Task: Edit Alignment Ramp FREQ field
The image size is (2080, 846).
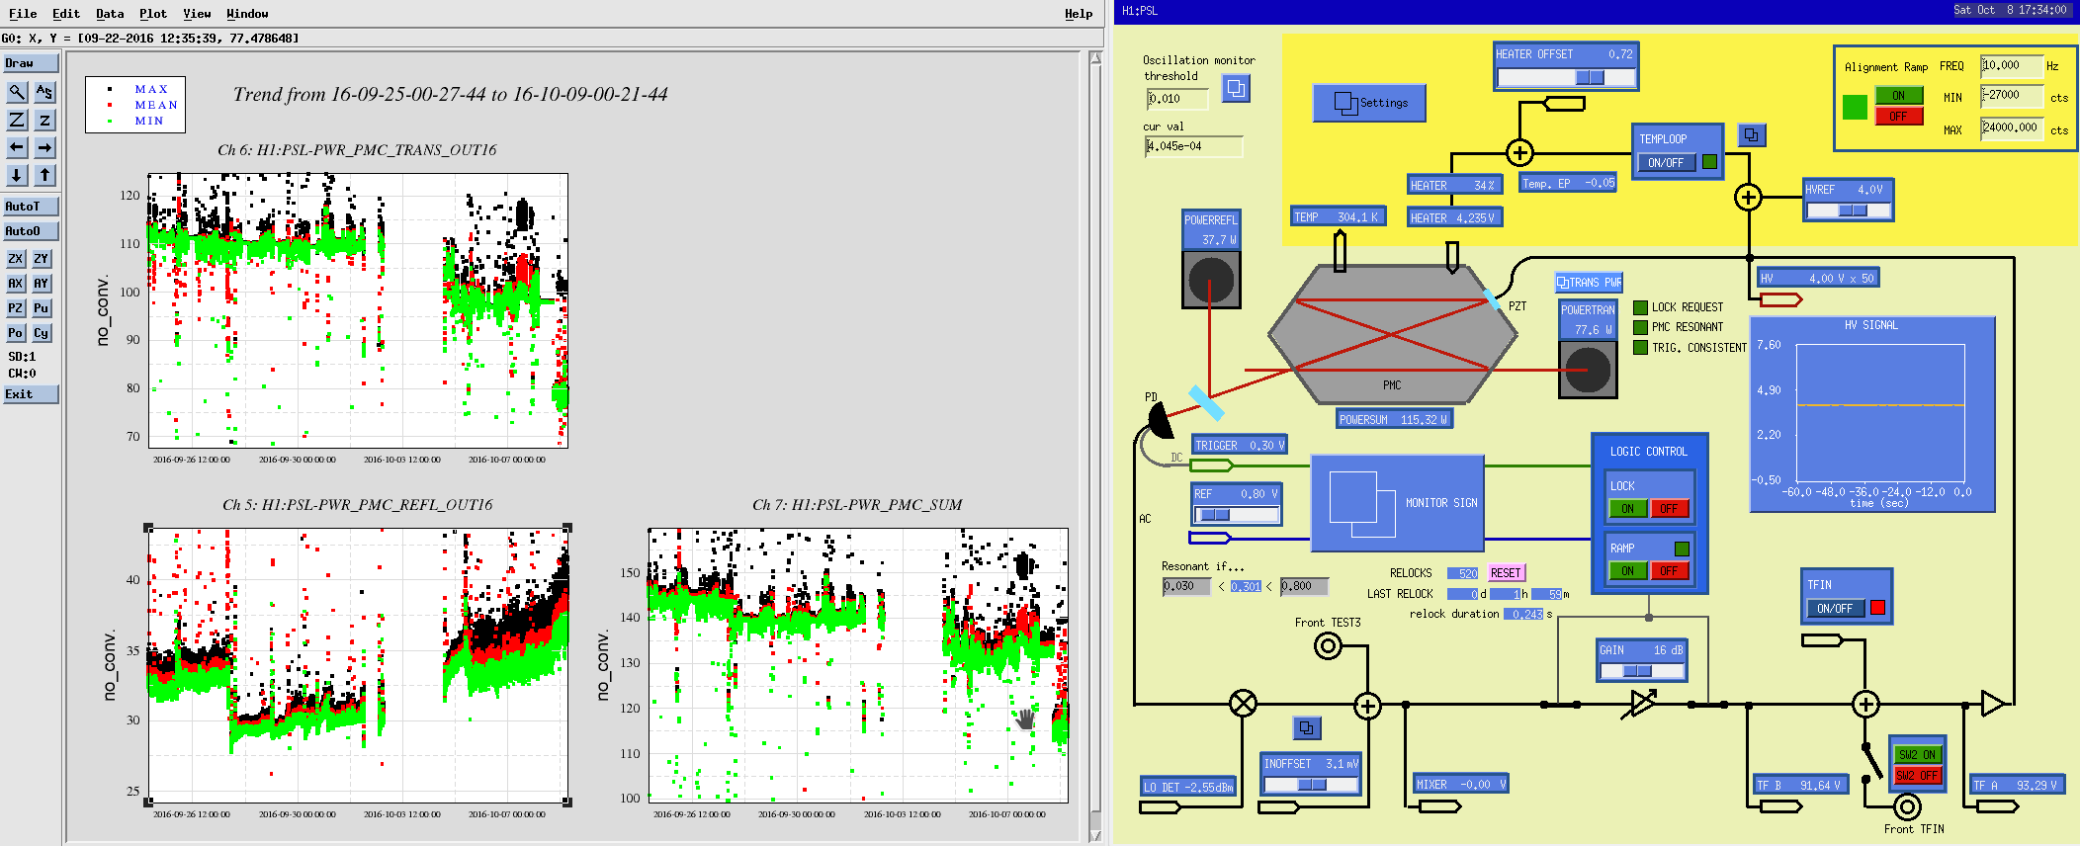Action: [x=2012, y=66]
